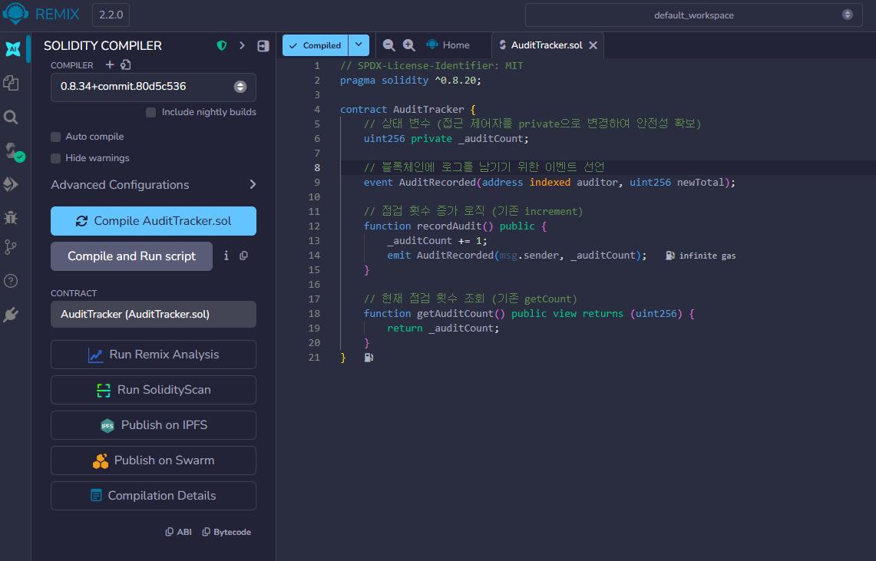Add a custom compiler with plus icon
The width and height of the screenshot is (876, 561).
coord(110,64)
